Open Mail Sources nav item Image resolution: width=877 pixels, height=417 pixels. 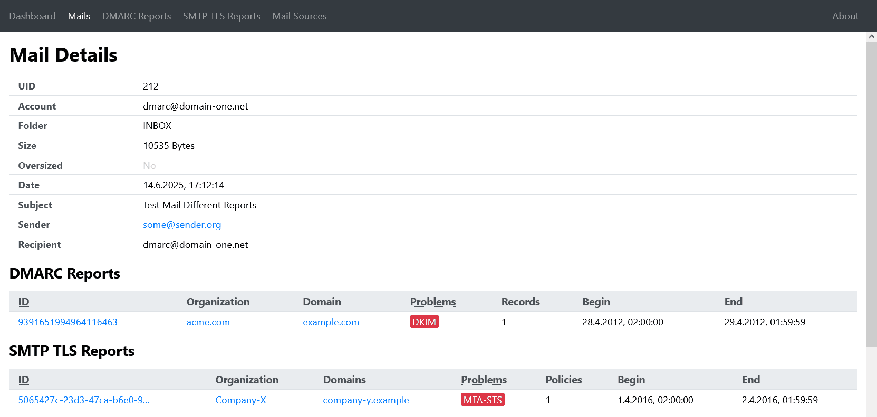tap(300, 16)
